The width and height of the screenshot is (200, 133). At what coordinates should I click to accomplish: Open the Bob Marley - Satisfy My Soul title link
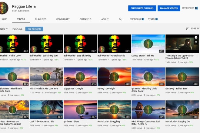tap(46, 56)
